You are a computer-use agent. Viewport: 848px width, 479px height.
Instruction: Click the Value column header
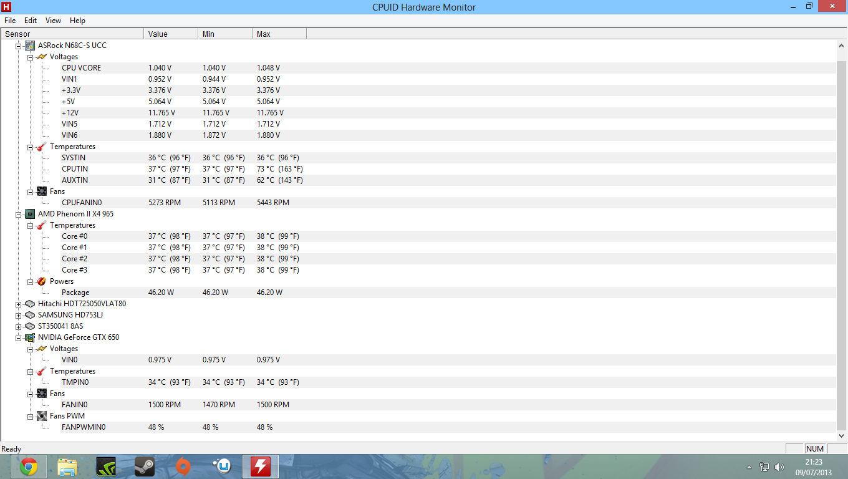[x=171, y=34]
